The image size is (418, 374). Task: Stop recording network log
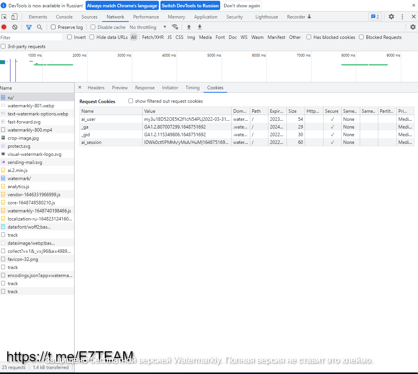4,27
